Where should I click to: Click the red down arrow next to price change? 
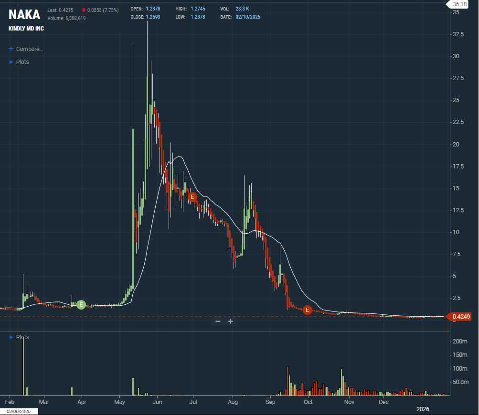(x=84, y=10)
